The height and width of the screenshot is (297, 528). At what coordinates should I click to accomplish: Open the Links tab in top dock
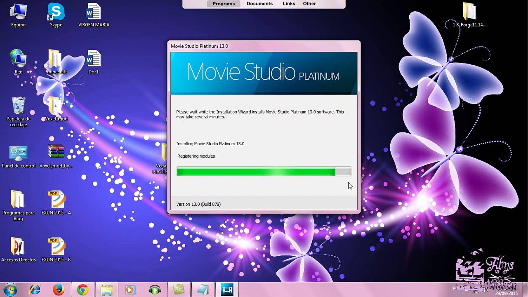tap(289, 4)
